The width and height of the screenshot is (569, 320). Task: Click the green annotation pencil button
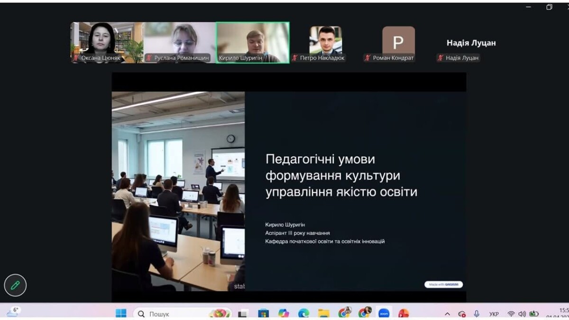coord(15,285)
